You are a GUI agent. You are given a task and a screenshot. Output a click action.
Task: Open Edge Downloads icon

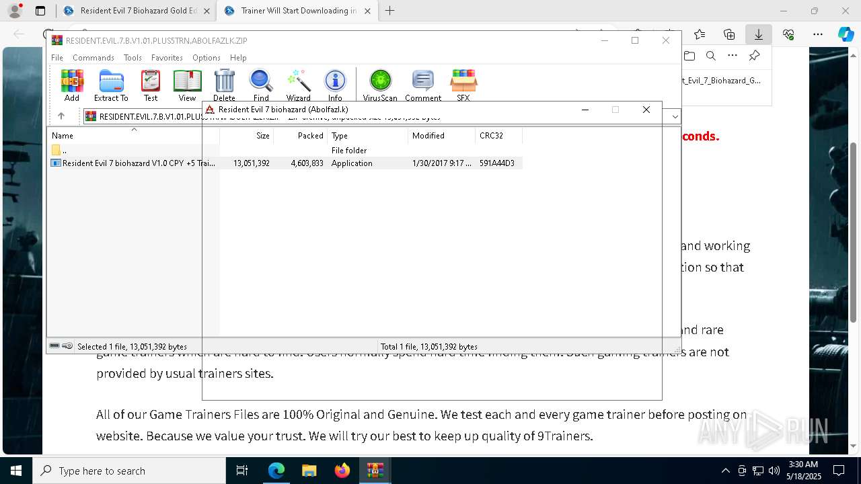(x=758, y=34)
